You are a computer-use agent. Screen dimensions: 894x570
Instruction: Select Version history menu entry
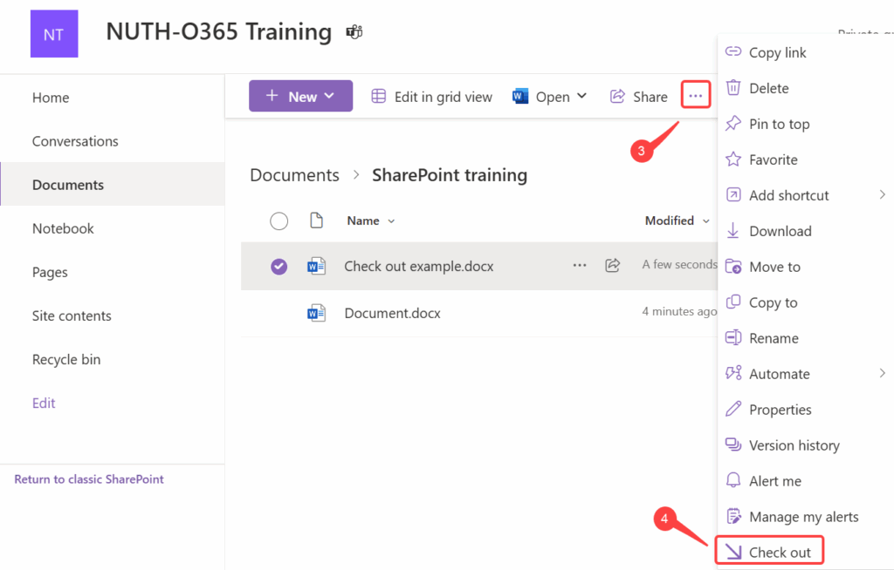tap(794, 445)
